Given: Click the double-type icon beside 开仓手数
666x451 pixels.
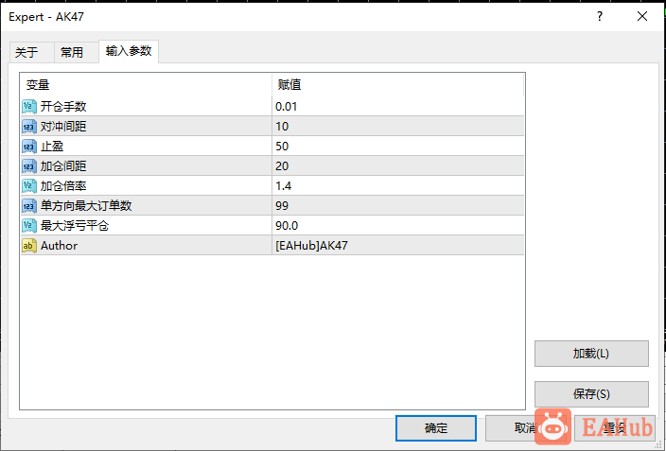Looking at the screenshot, I should pyautogui.click(x=29, y=106).
